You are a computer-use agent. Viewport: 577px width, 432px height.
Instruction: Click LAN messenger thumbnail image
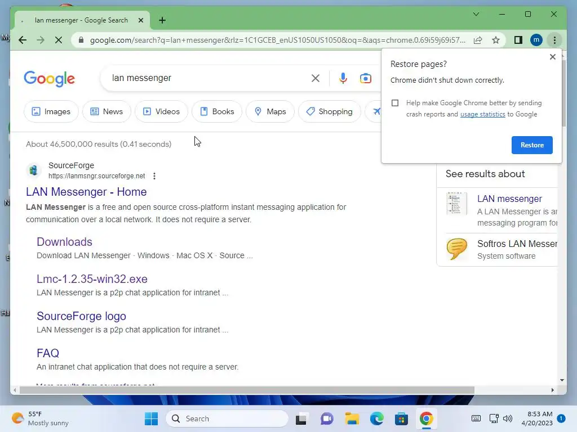click(x=456, y=203)
